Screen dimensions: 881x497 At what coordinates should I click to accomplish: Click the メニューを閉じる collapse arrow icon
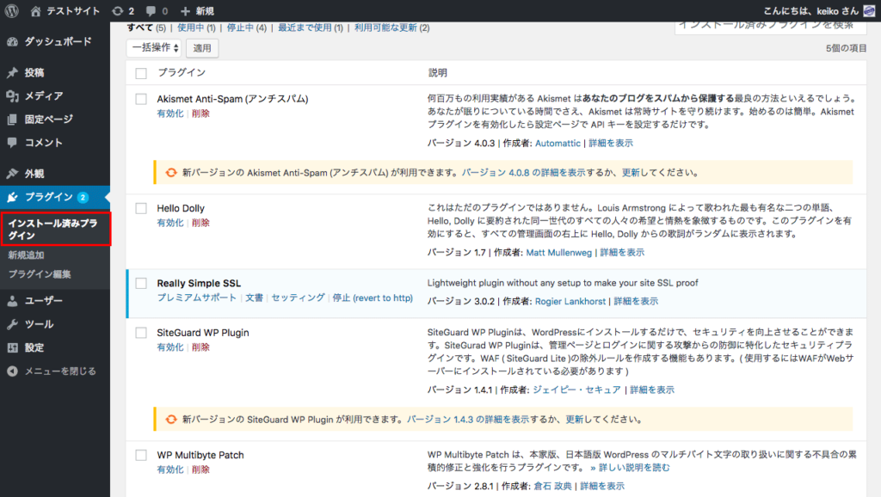(12, 371)
